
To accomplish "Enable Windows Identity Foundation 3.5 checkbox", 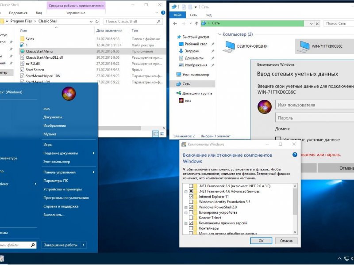I will click(x=191, y=202).
